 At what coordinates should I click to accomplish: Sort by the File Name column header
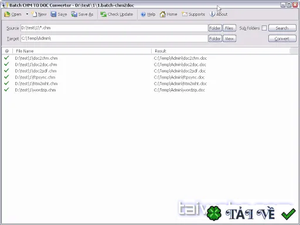pyautogui.click(x=82, y=51)
